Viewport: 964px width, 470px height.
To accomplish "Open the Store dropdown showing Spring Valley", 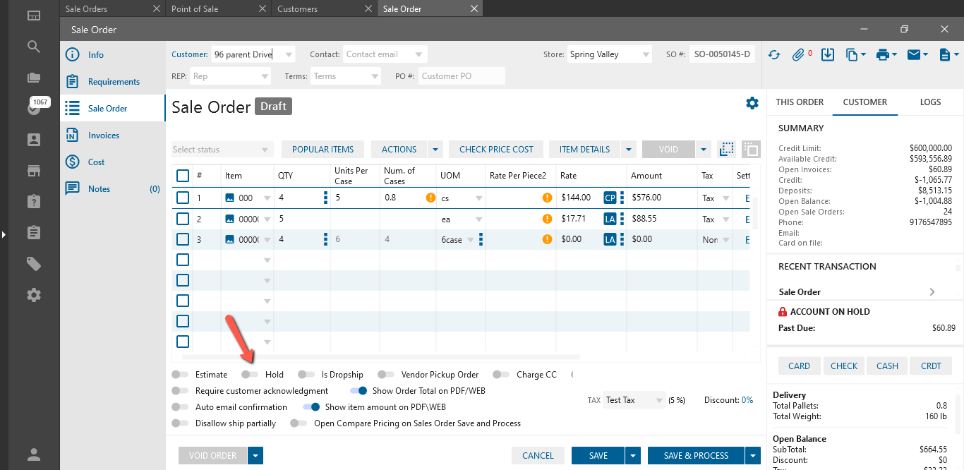I will click(646, 54).
